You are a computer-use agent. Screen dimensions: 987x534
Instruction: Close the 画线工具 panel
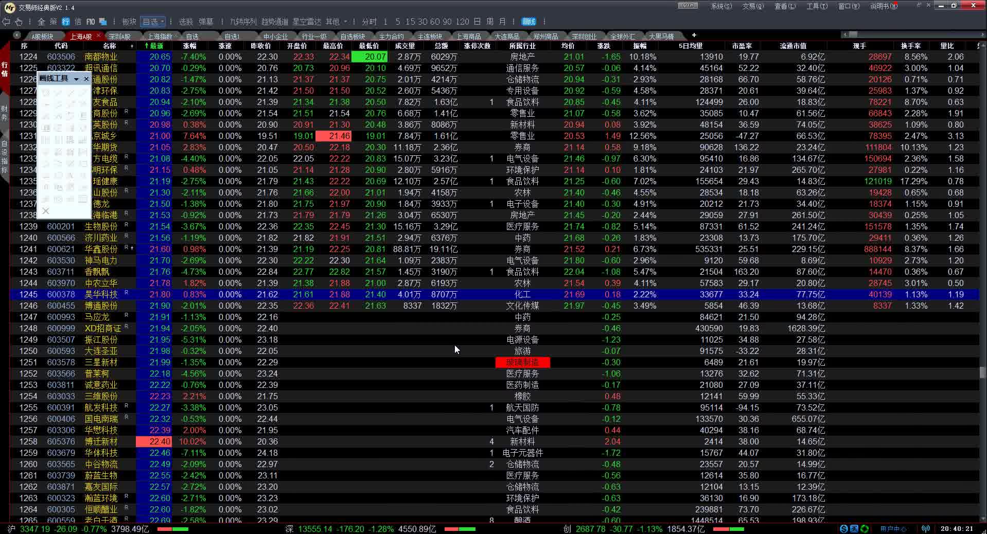pos(86,79)
